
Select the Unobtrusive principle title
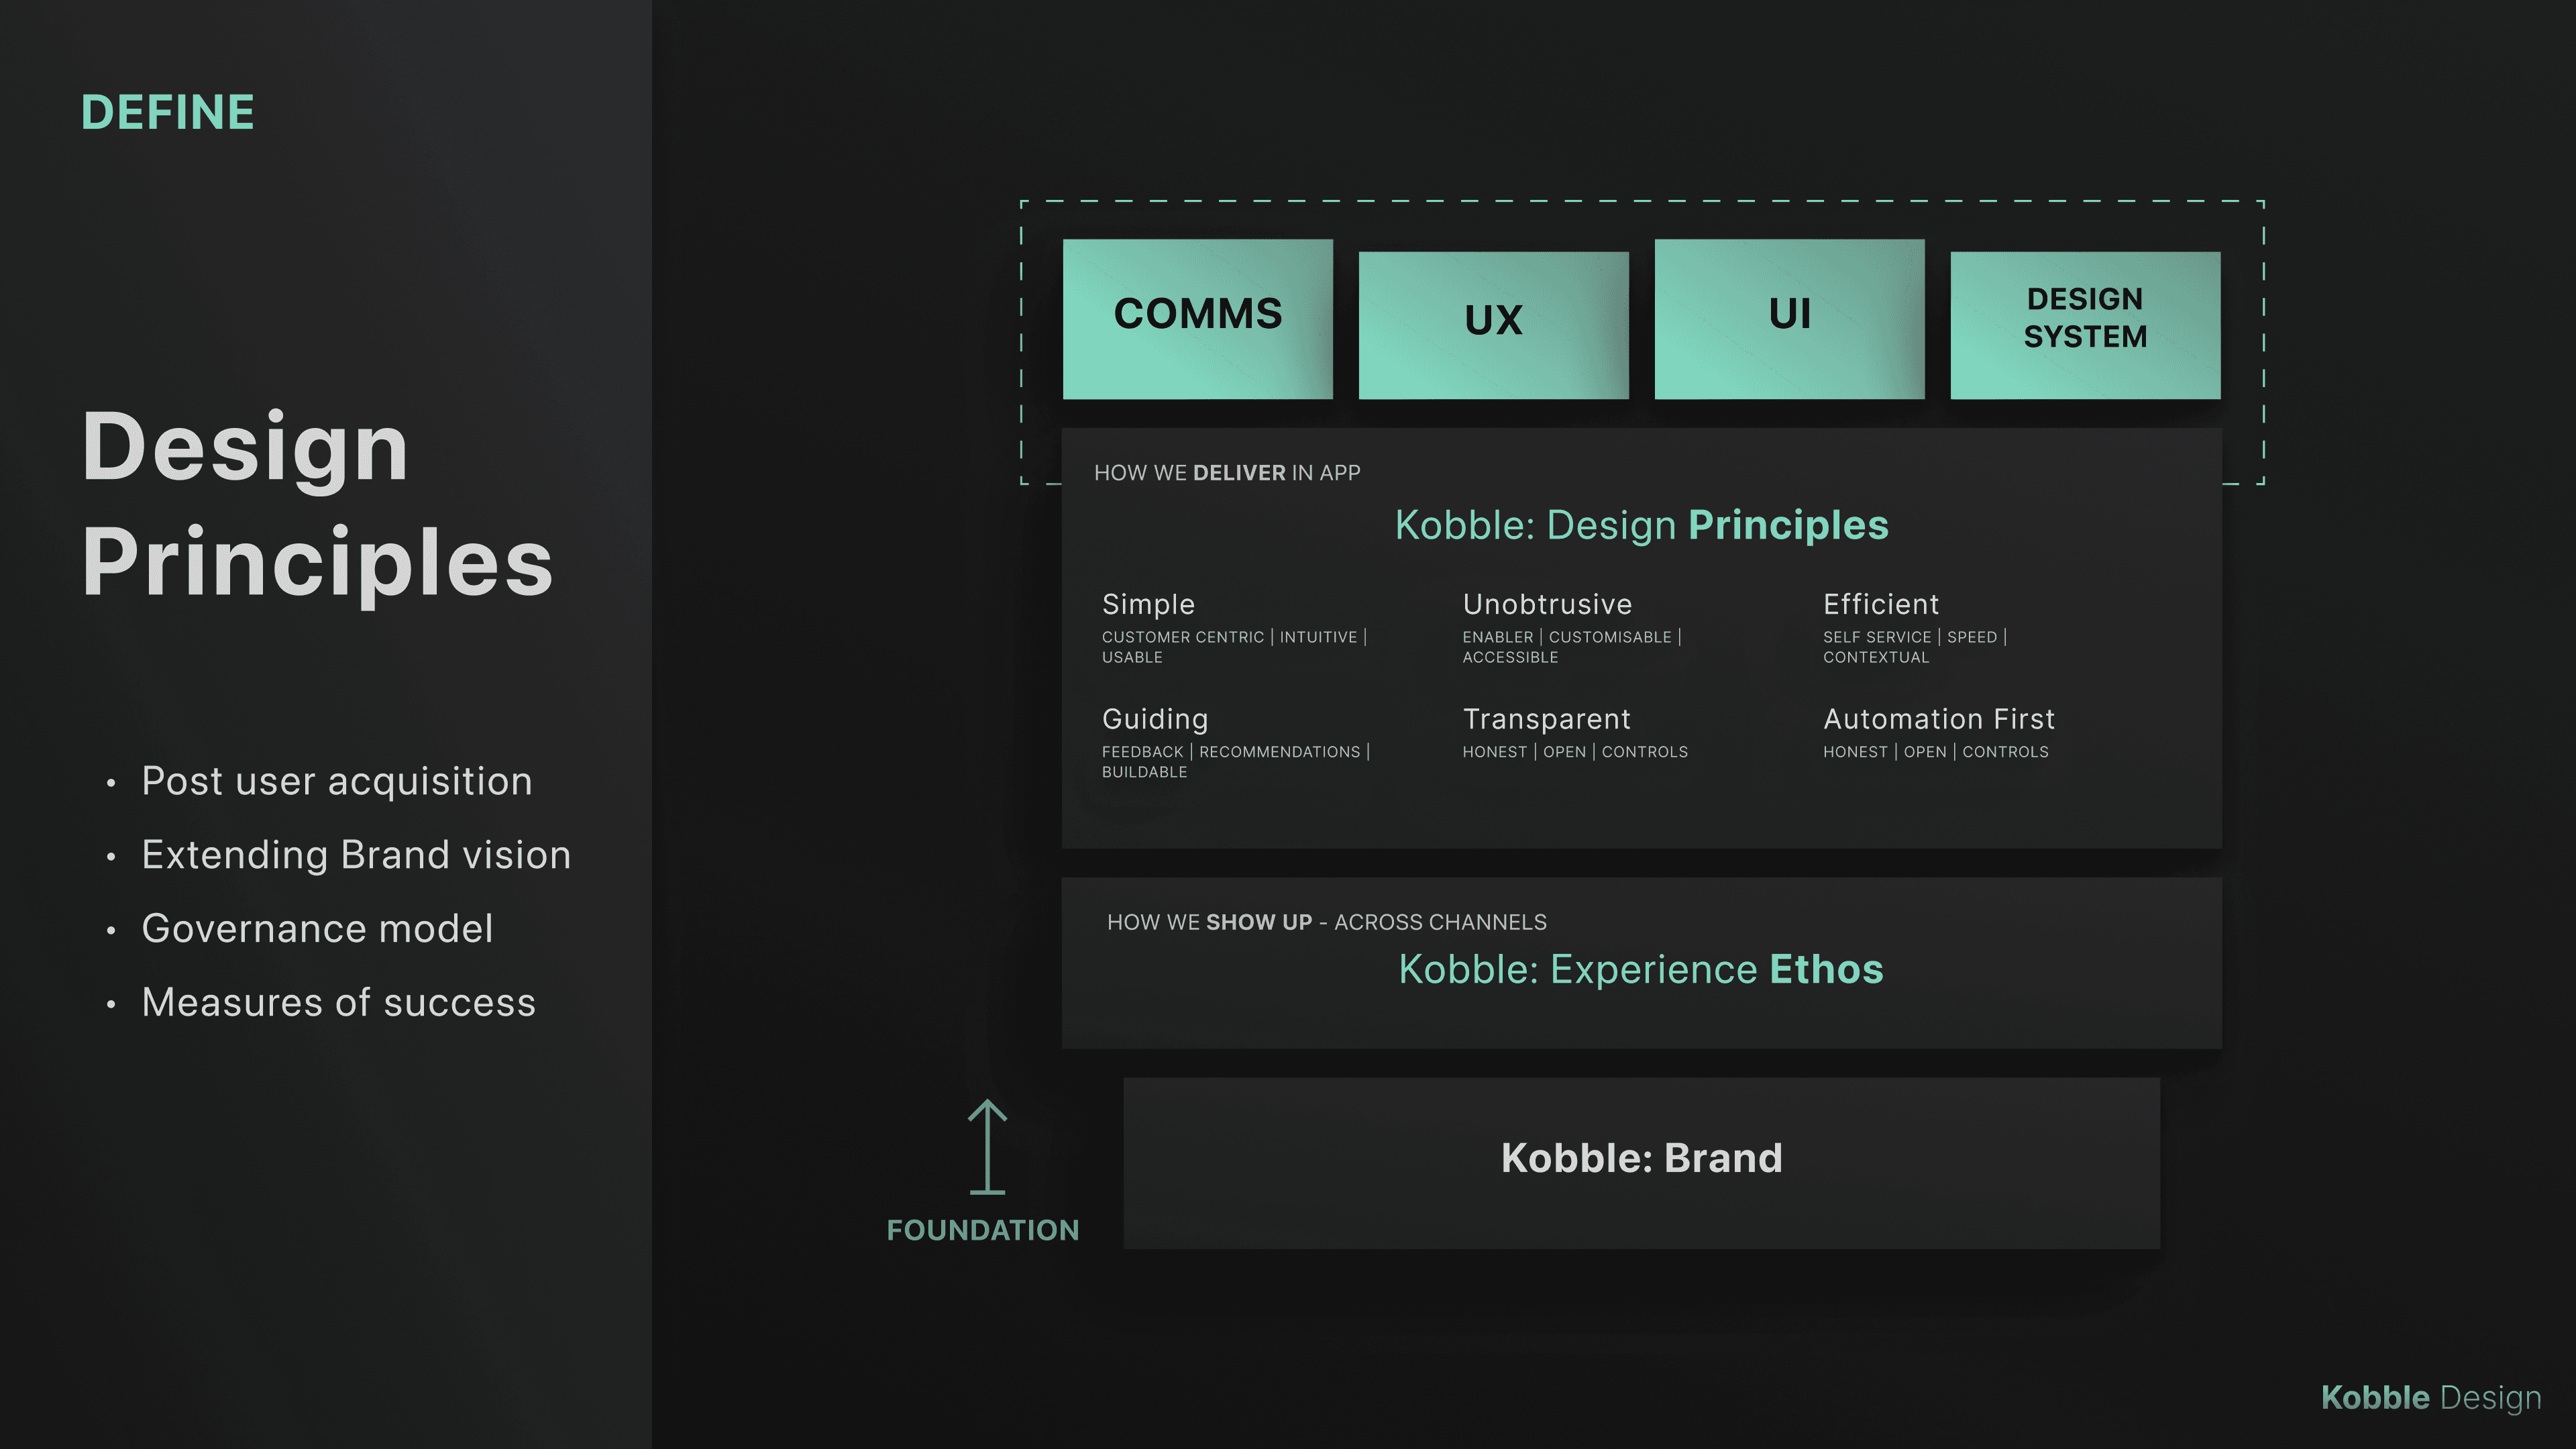click(1547, 604)
